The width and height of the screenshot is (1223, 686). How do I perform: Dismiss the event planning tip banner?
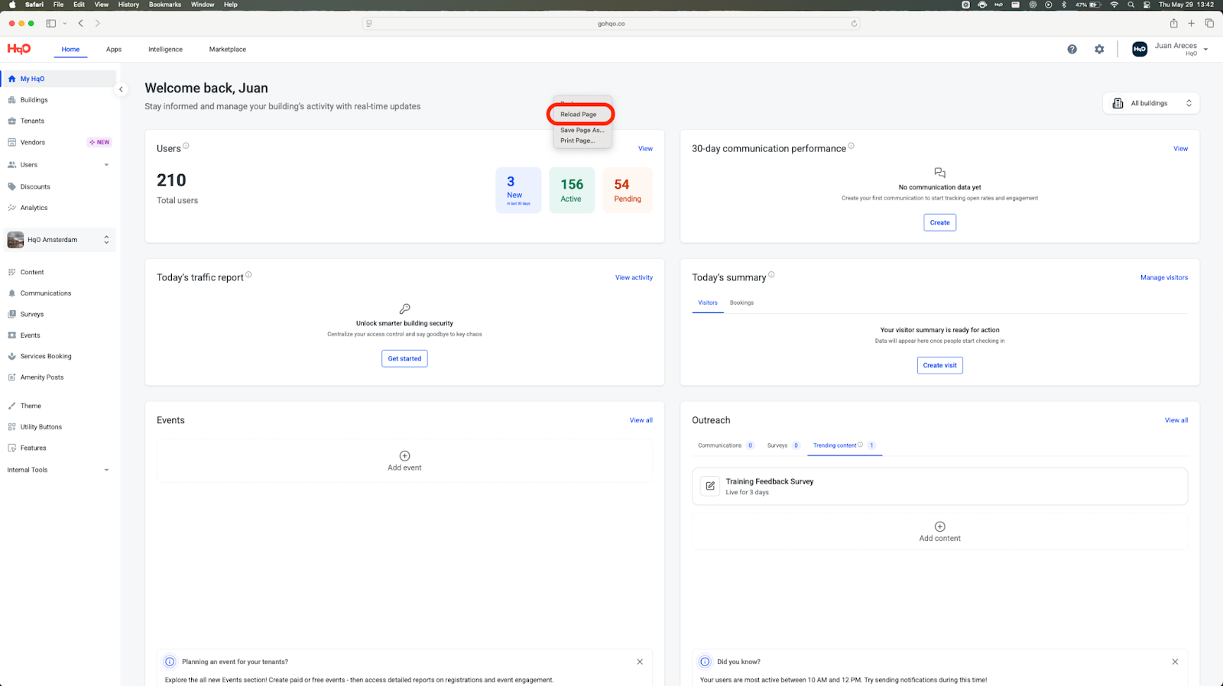click(x=640, y=662)
